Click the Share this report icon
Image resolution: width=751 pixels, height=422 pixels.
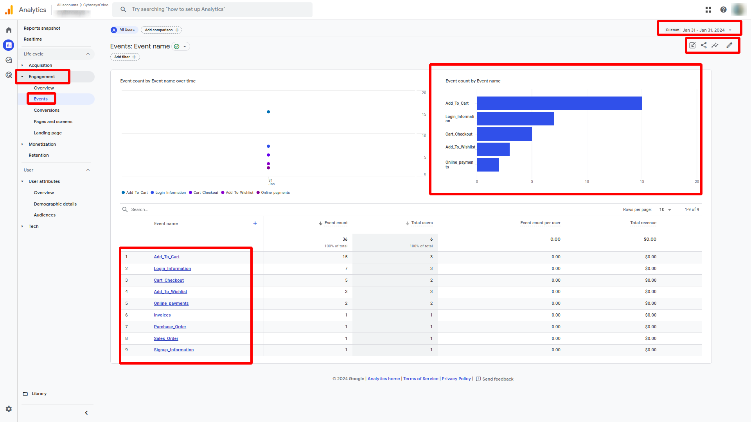pos(704,45)
